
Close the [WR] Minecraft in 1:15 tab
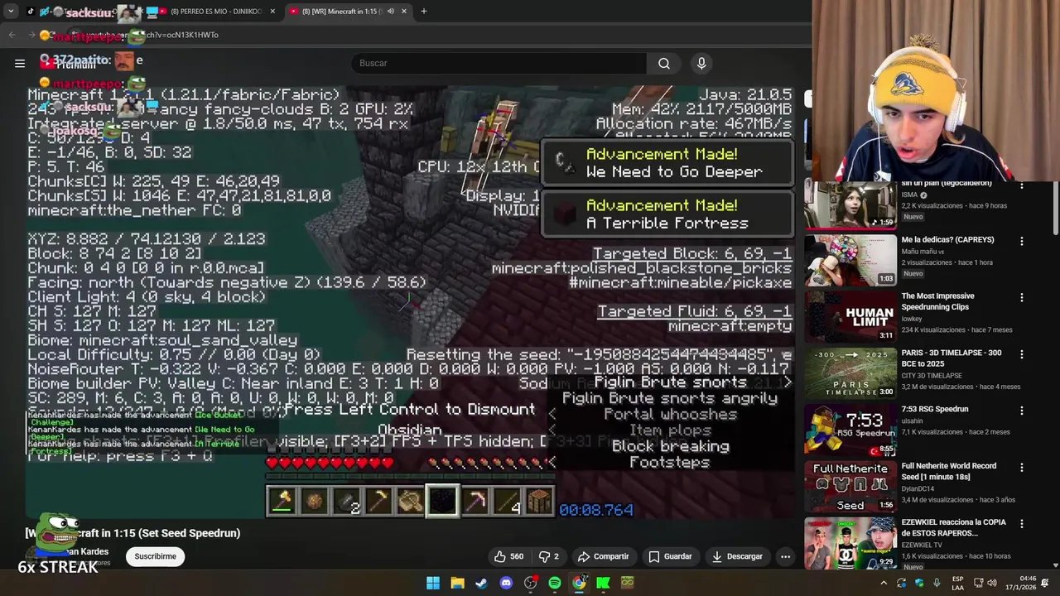pos(404,12)
